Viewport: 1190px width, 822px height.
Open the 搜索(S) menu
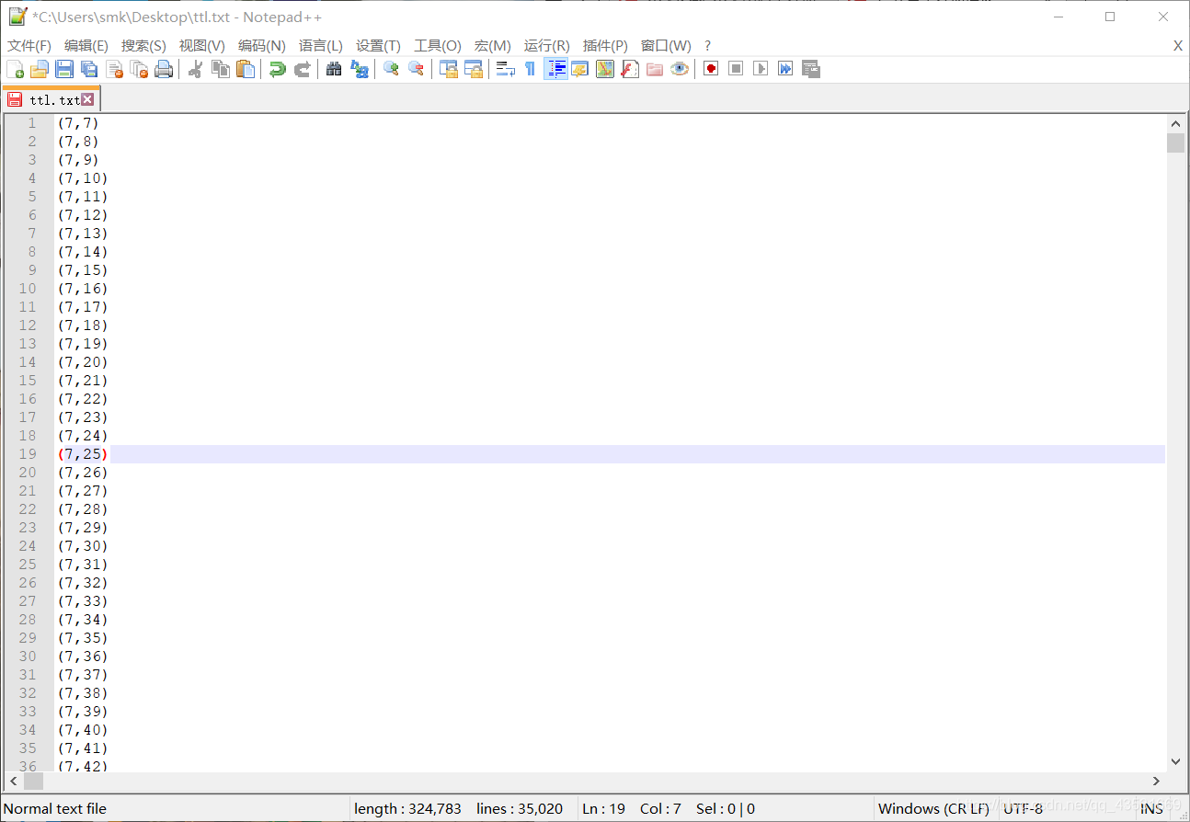pos(143,46)
